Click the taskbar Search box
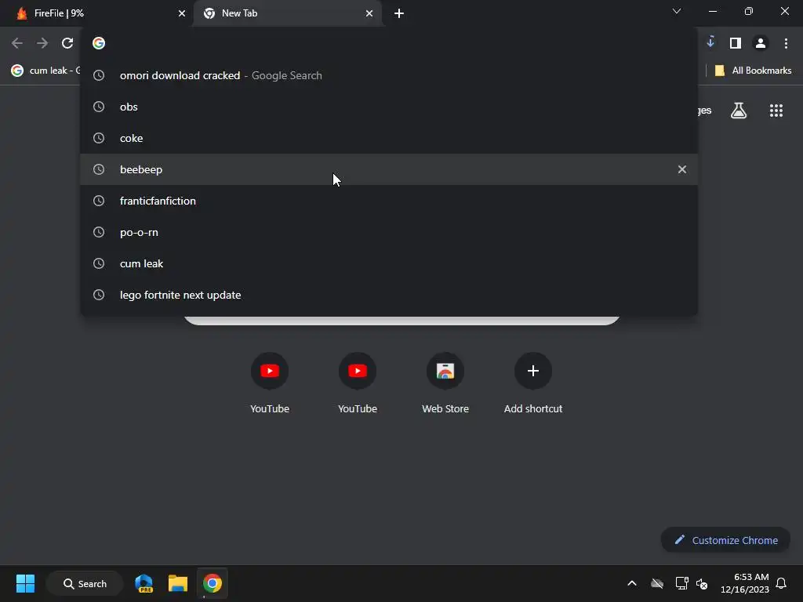Image resolution: width=803 pixels, height=602 pixels. pos(85,583)
